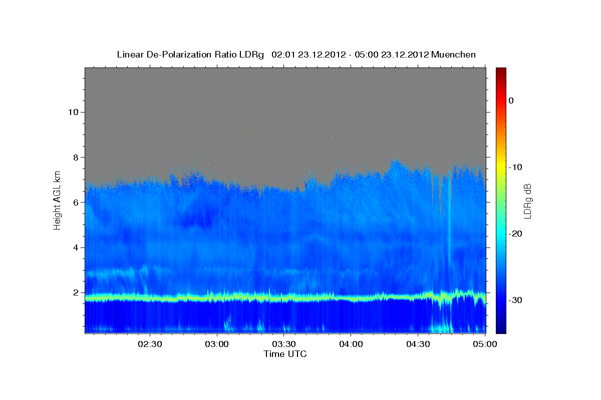The image size is (601, 400).
Task: Click the dark blue bottom of the colorbar
Action: tap(501, 327)
